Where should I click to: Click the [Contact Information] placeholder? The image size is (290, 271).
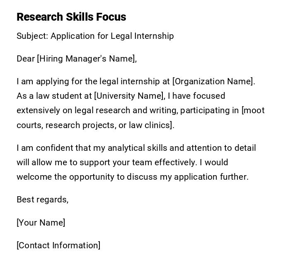pos(58,245)
